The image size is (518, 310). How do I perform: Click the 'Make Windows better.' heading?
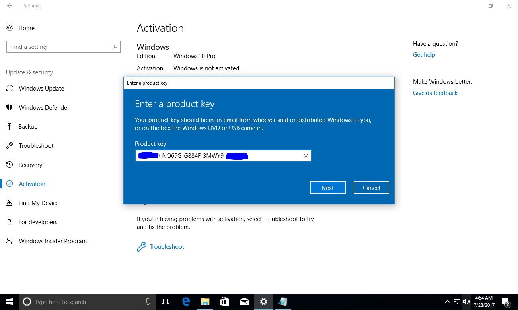point(442,82)
